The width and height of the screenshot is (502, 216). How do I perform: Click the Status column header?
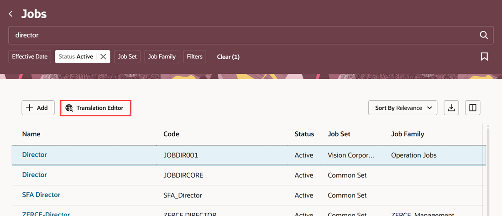tap(304, 134)
